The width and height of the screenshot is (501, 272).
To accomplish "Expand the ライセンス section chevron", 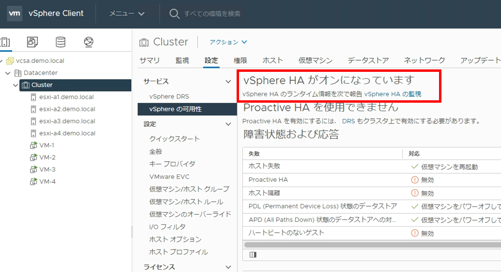I will tap(229, 267).
